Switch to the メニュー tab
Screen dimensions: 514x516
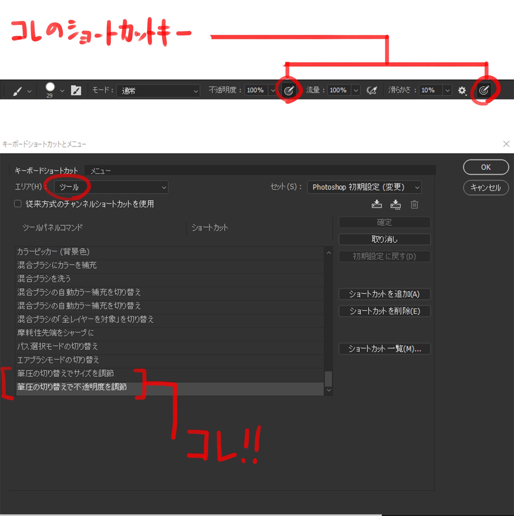[x=101, y=171]
